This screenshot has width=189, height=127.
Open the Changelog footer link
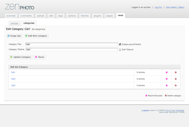point(180,110)
